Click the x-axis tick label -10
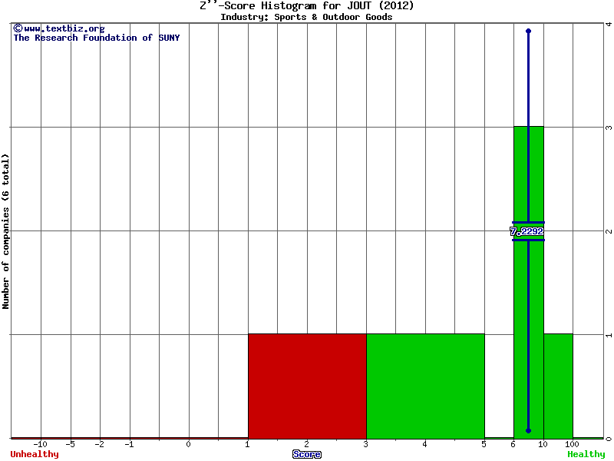The height and width of the screenshot is (461, 614). tap(40, 444)
